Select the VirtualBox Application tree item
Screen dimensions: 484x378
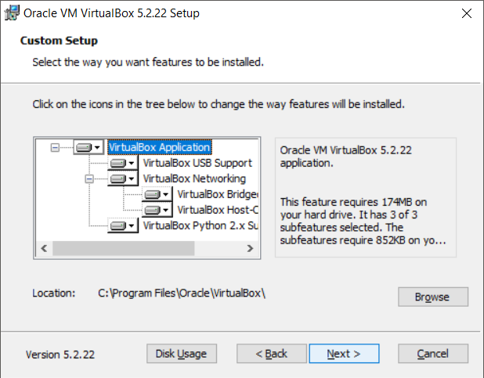(160, 147)
